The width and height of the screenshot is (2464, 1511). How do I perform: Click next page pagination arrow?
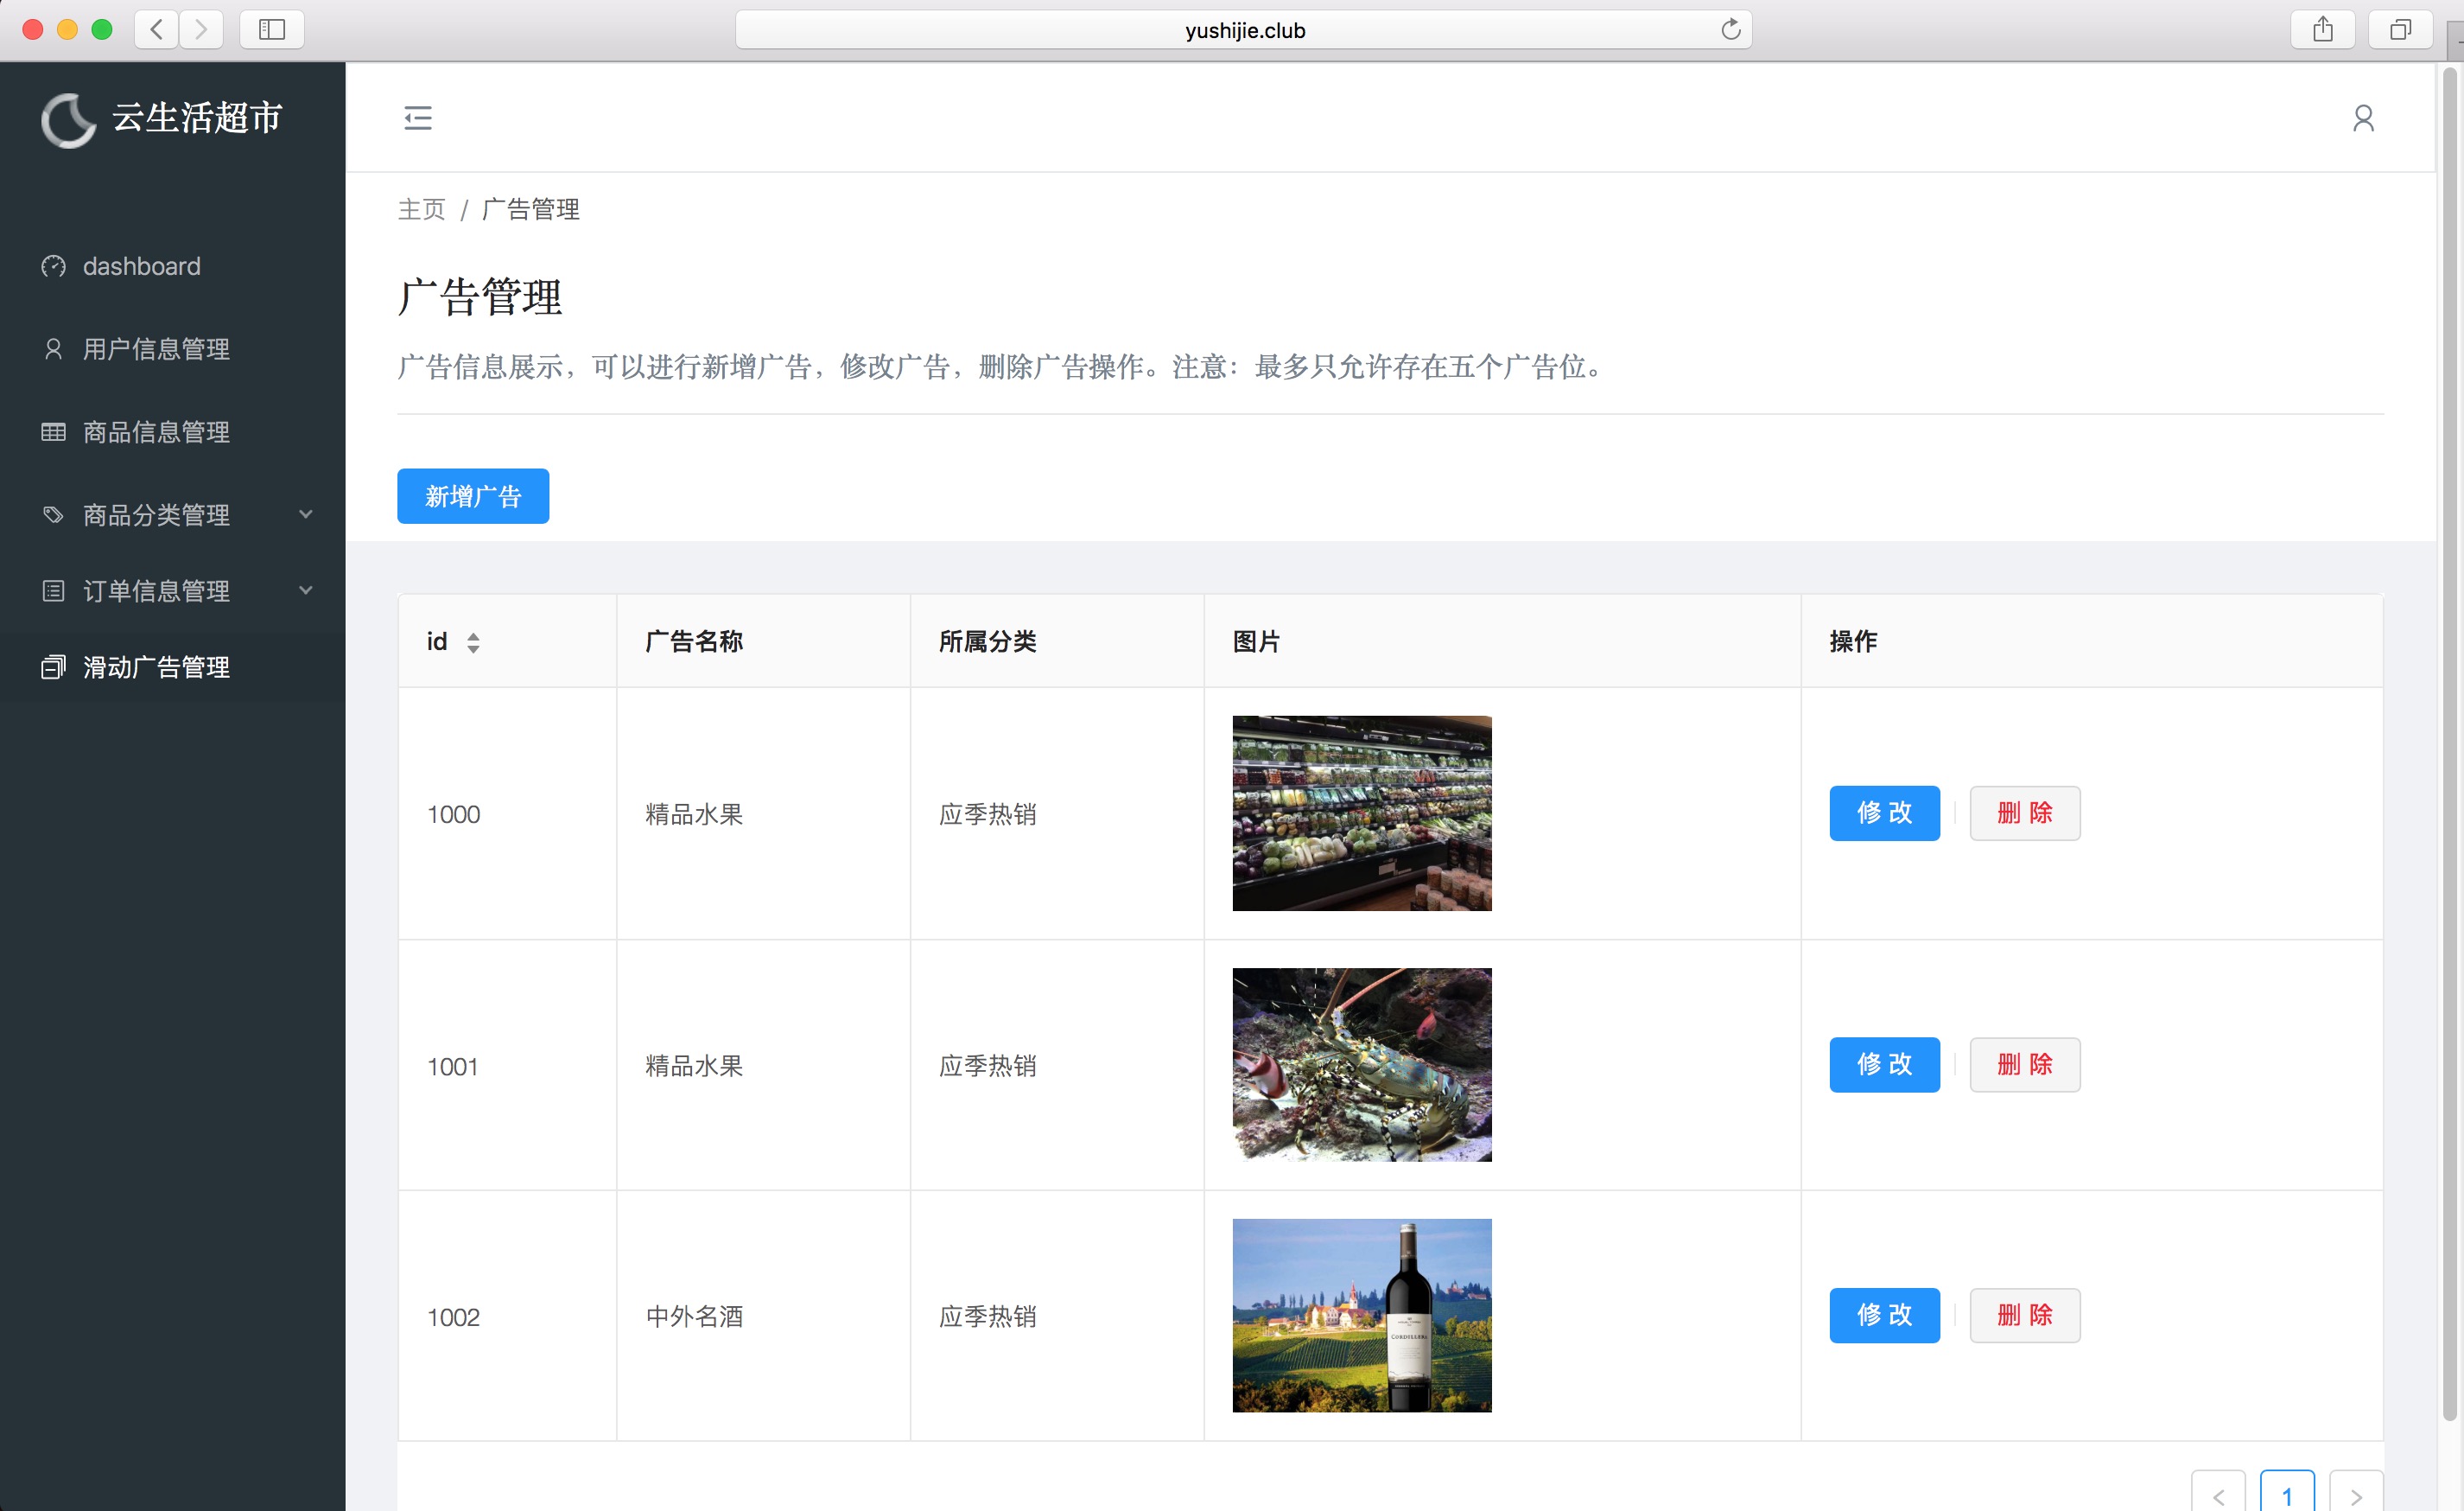tap(2355, 1495)
